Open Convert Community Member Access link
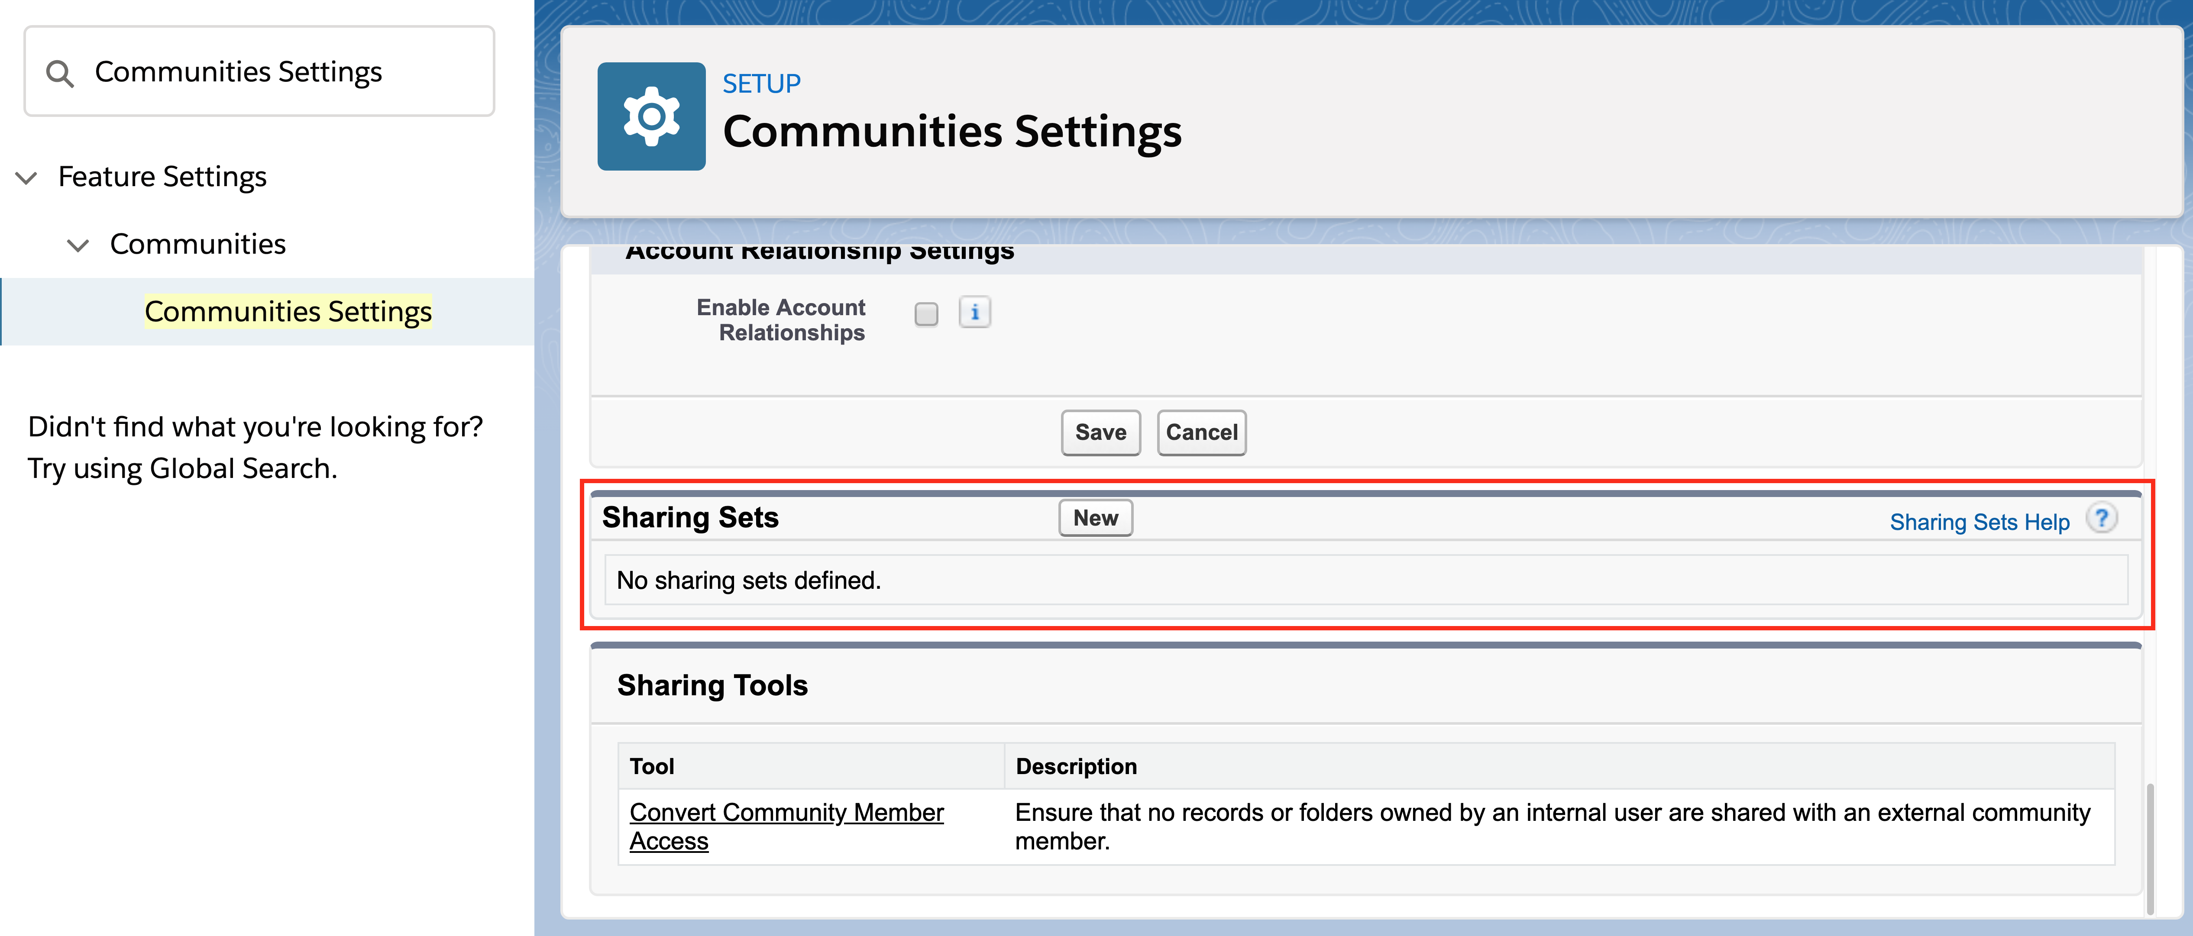The height and width of the screenshot is (936, 2193). coord(786,825)
